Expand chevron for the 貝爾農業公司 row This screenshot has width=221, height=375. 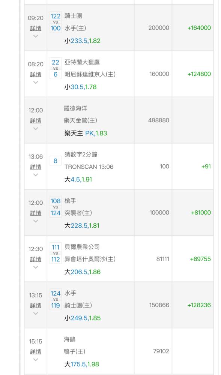tap(36, 267)
